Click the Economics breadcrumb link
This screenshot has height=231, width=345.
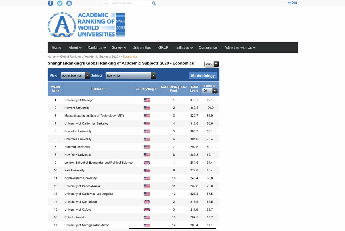click(130, 56)
